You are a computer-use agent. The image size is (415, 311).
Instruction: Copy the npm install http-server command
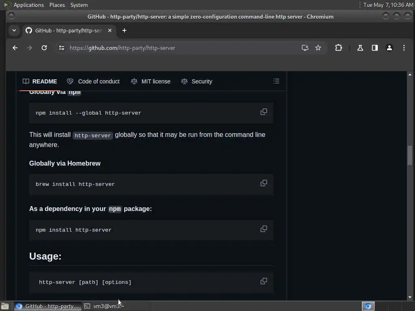[263, 229]
